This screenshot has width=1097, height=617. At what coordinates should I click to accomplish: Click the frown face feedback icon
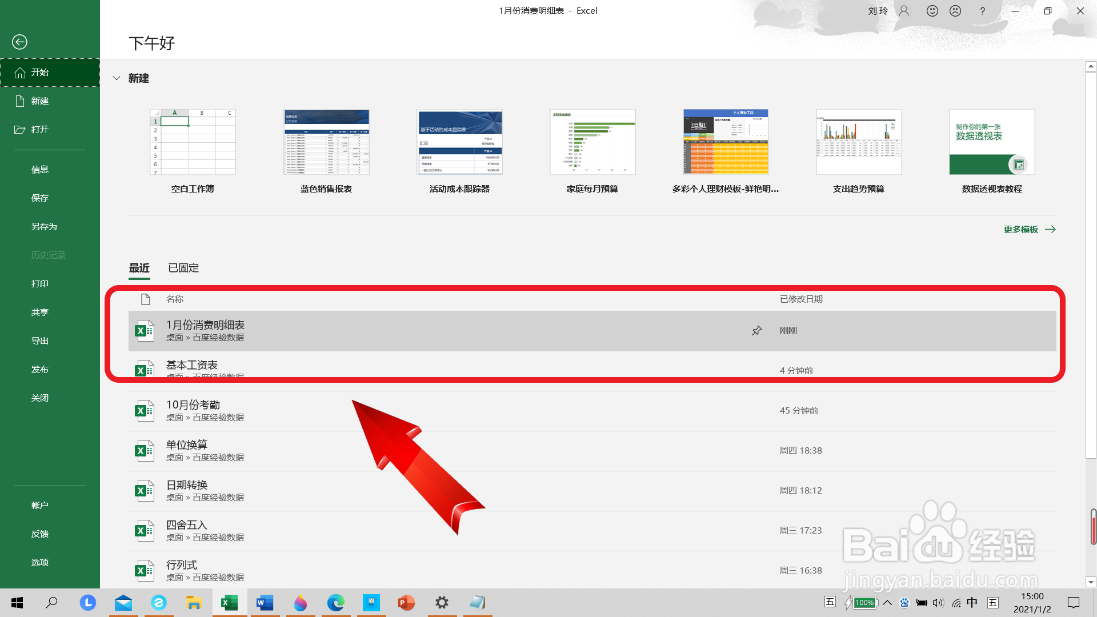(955, 11)
